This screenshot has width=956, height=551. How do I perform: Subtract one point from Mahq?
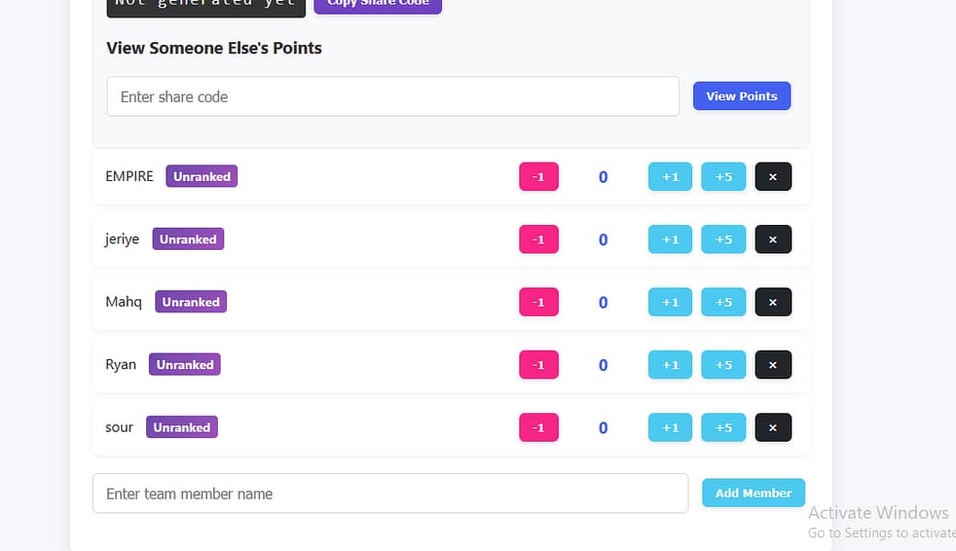click(x=539, y=302)
